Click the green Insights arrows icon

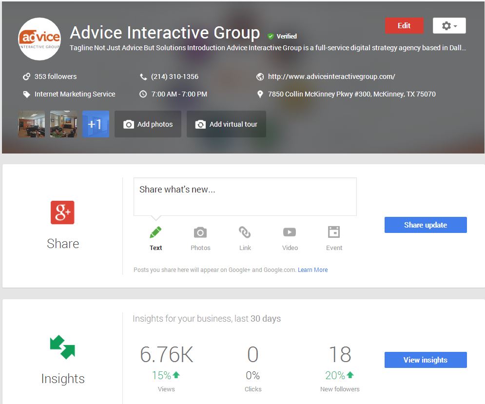coord(62,347)
